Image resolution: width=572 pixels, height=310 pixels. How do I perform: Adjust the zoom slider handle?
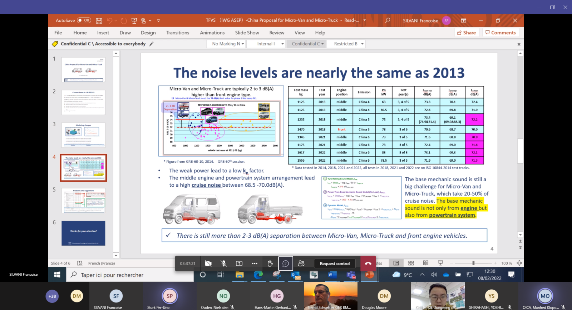[473, 263]
